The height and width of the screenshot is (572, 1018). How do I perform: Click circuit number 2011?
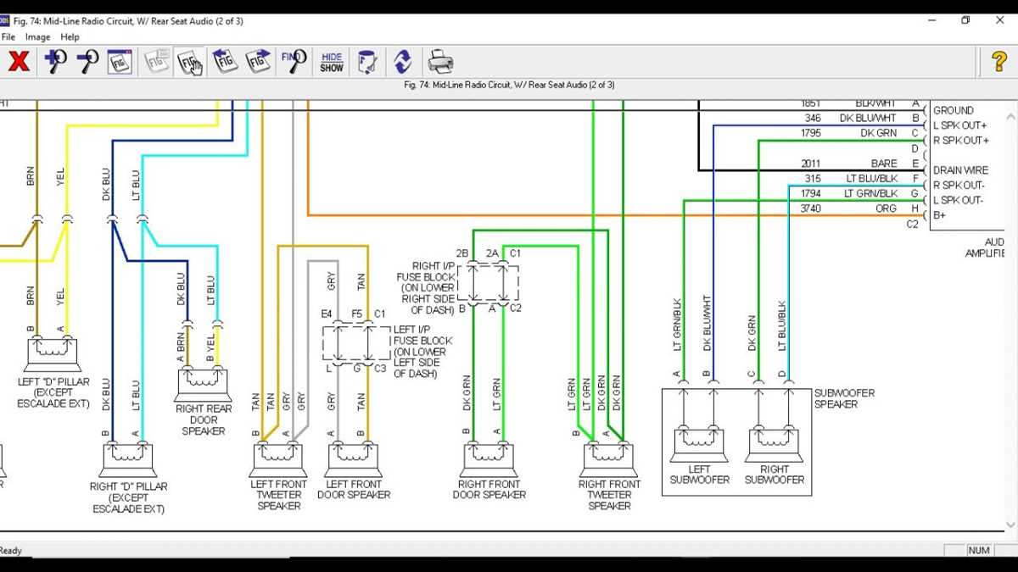[x=810, y=164]
